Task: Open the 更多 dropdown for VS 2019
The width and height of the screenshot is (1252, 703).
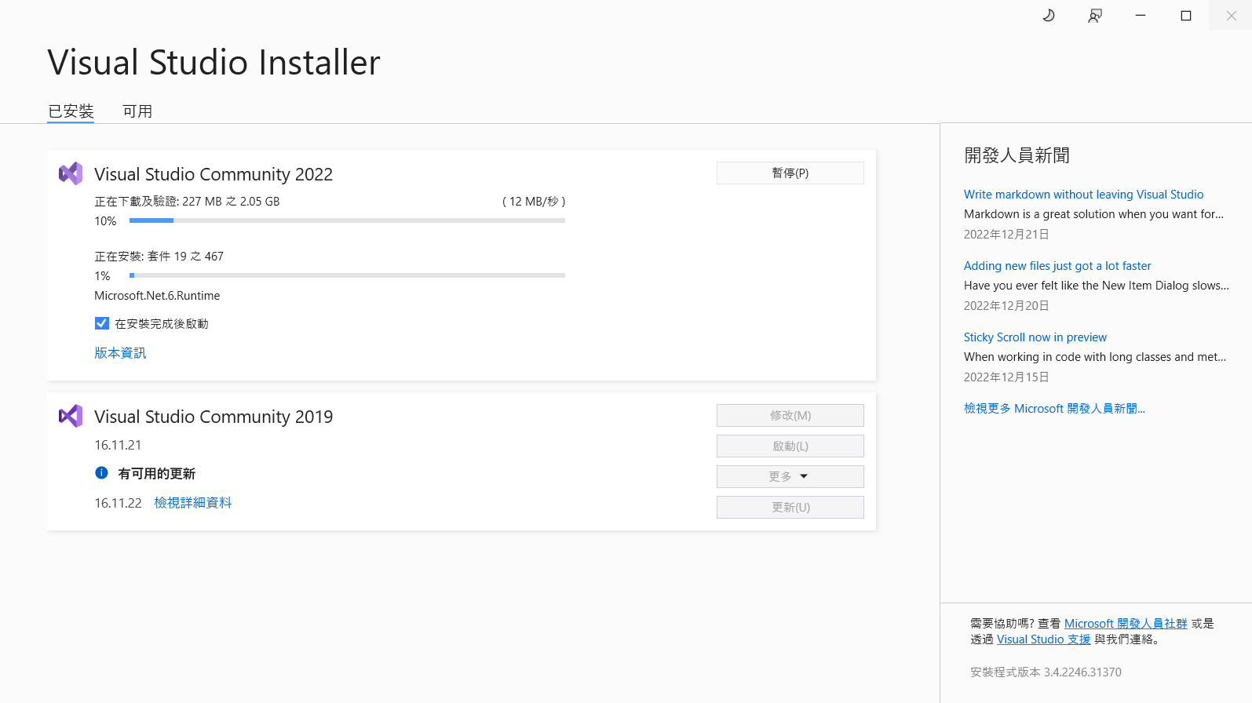Action: pos(790,476)
